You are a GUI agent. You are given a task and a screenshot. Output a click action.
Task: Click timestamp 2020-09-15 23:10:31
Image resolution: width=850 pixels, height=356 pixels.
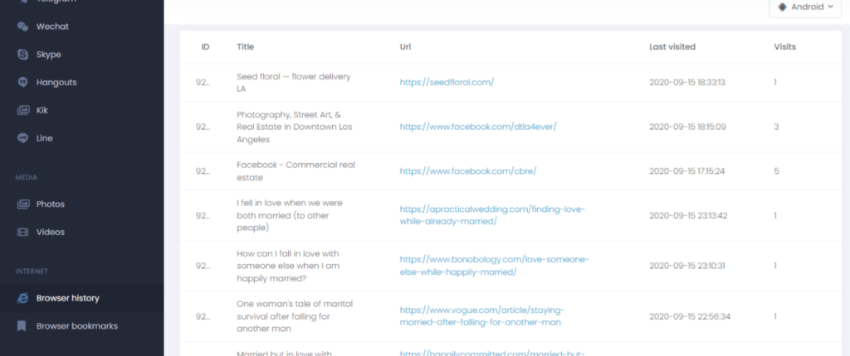coord(686,266)
